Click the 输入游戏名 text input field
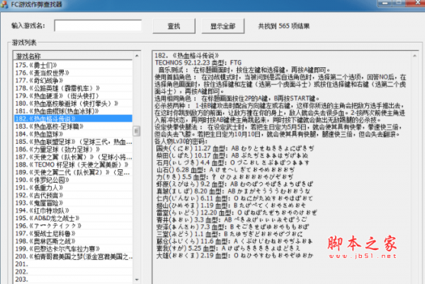The width and height of the screenshot is (425, 284). click(98, 25)
